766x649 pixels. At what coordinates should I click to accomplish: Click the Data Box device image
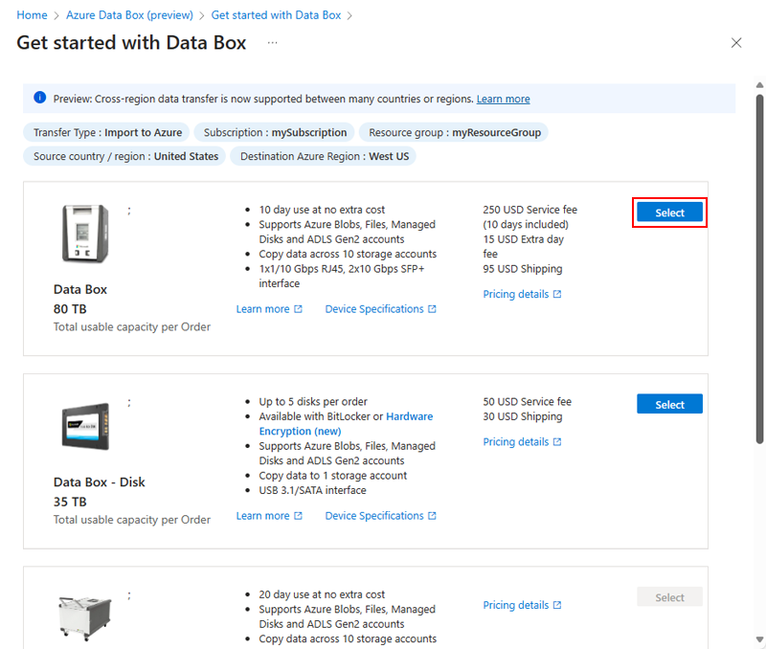click(x=85, y=234)
